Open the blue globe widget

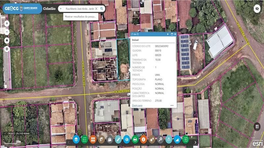(127, 139)
